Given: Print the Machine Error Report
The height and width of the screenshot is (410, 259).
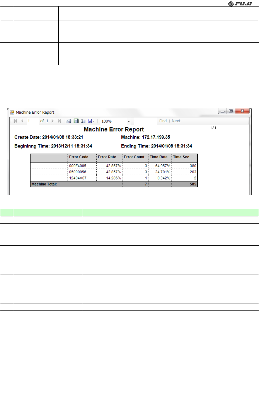Looking at the screenshot, I should (69, 121).
